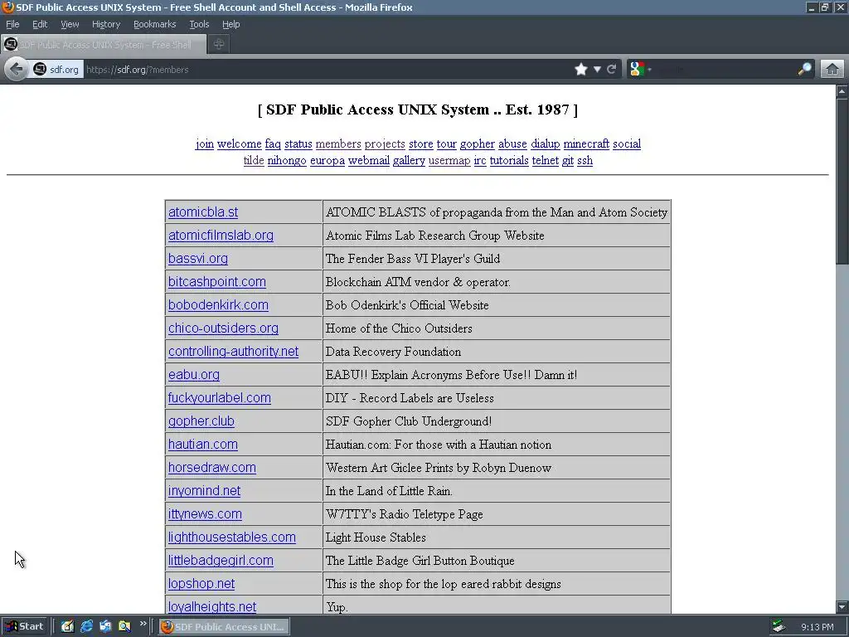Screen dimensions: 849x637
Task: Open horsedraw.com link
Action: tap(212, 468)
